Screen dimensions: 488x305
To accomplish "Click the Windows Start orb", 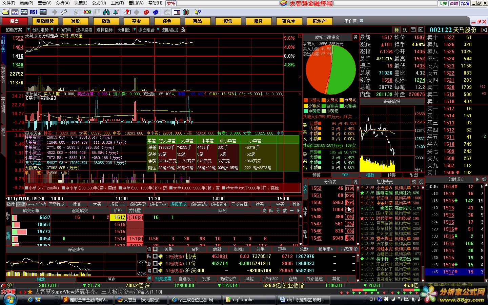I will (9, 300).
